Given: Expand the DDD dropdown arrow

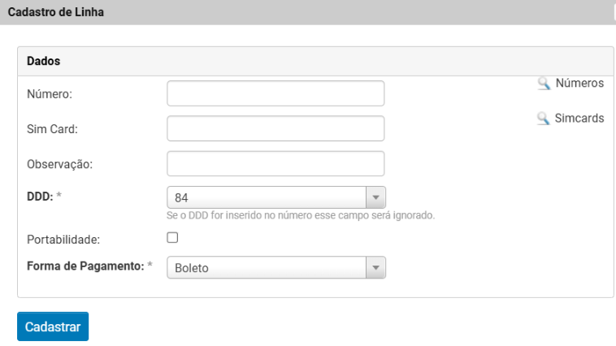Looking at the screenshot, I should (375, 197).
